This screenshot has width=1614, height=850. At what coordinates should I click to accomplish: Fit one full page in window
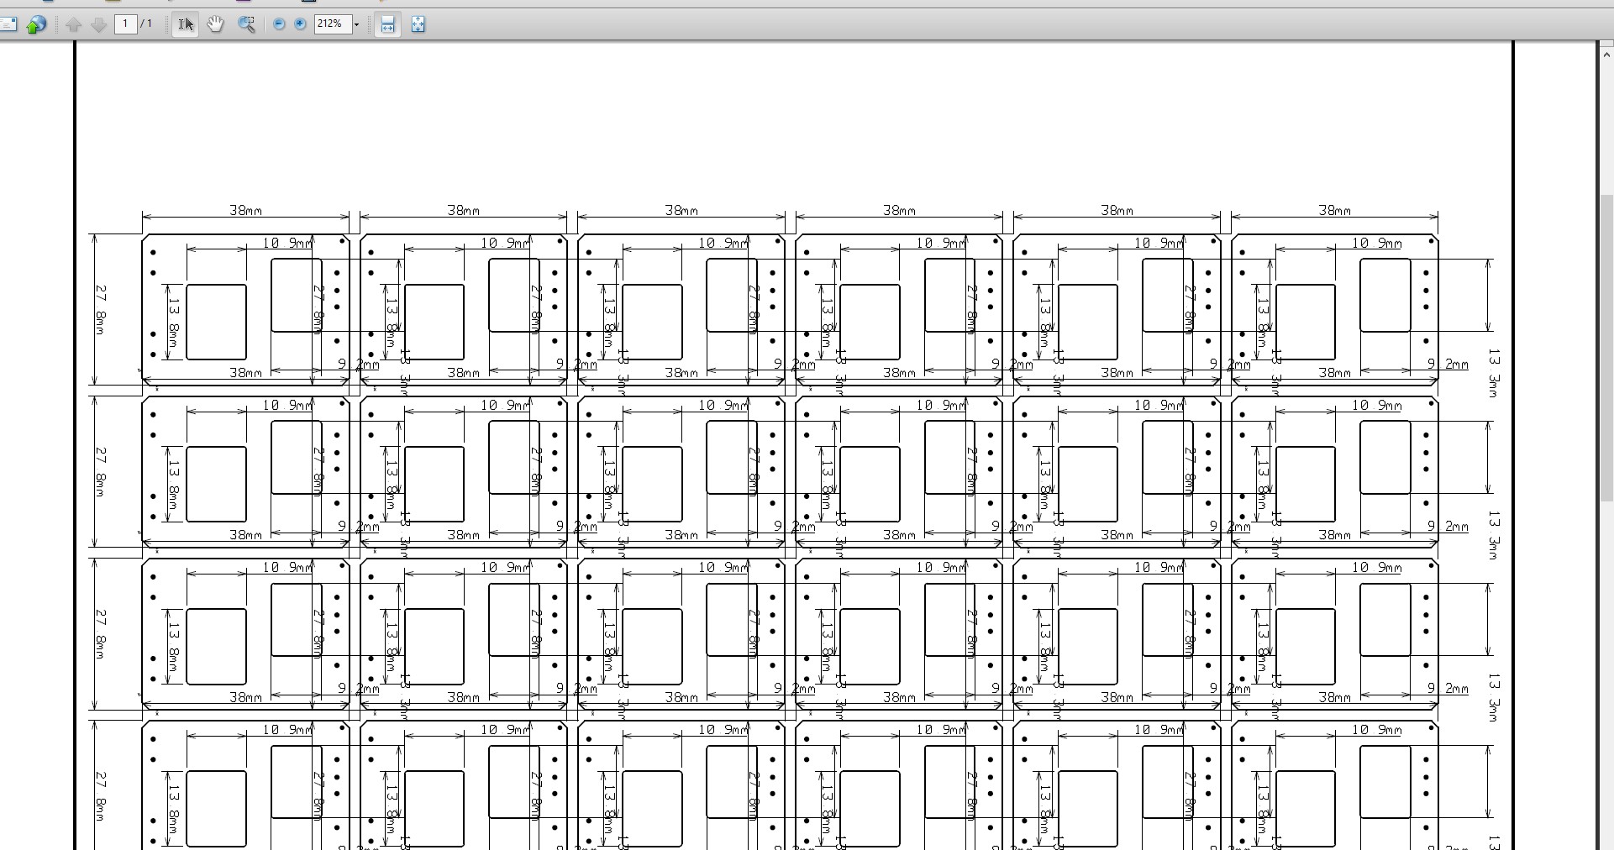click(x=418, y=24)
